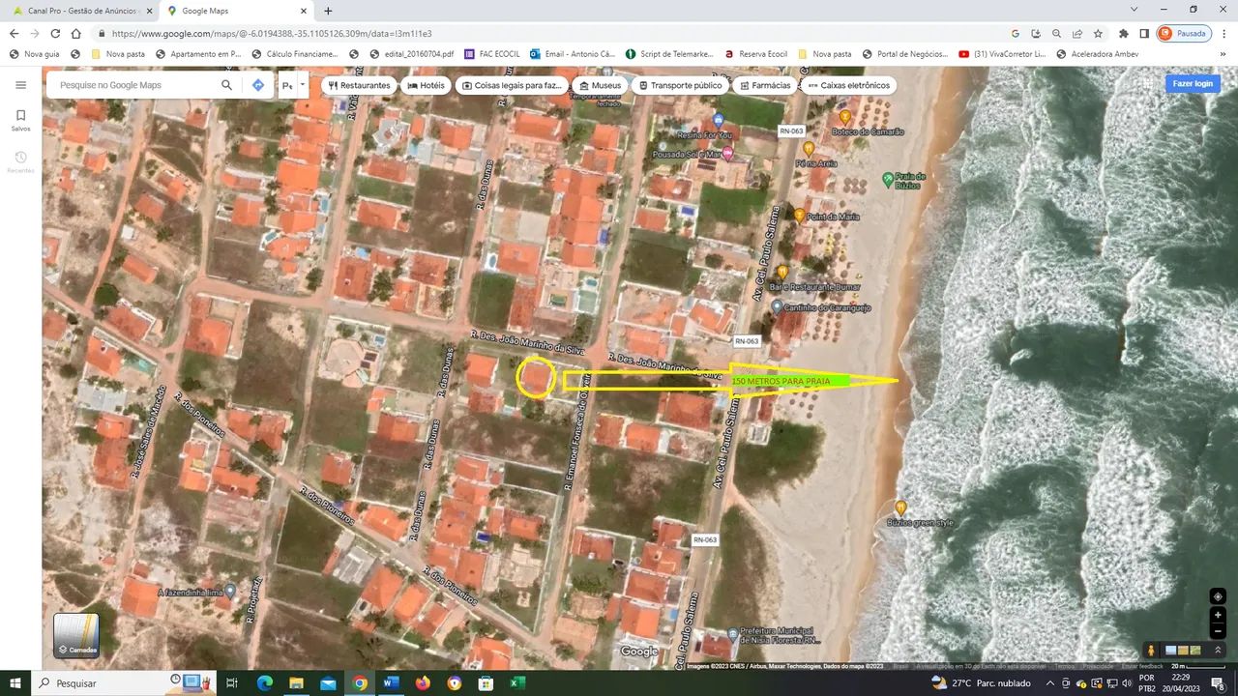Select the Pousada Sol e Mar hotel pin
Viewport: 1238px width, 696px height.
click(727, 153)
